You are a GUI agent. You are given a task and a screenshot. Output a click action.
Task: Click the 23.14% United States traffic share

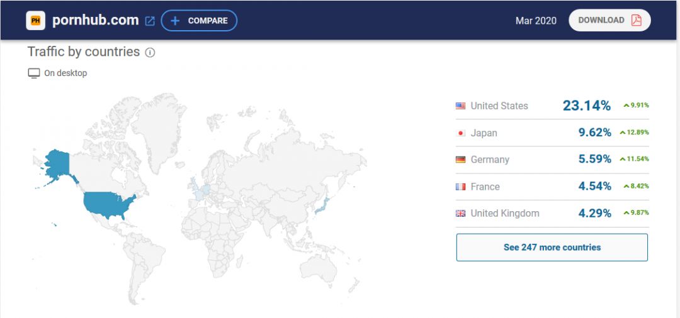(x=586, y=106)
